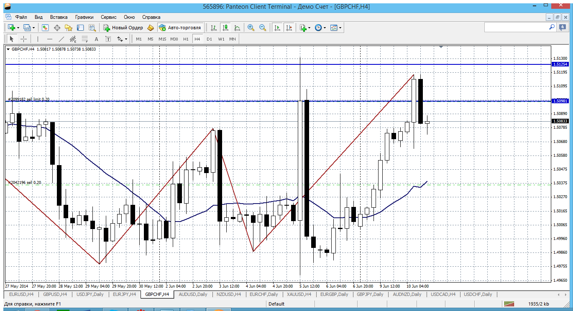This screenshot has width=573, height=311.
Task: Open the Navigator folder-star icon
Action: point(69,28)
